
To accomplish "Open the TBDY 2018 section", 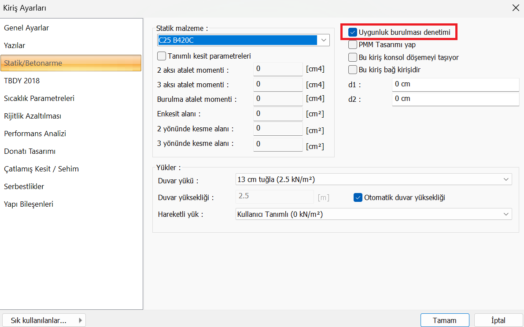I will click(22, 81).
